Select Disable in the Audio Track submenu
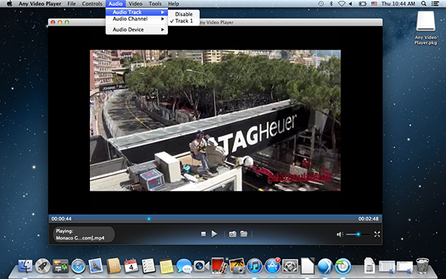This screenshot has width=446, height=279. (x=184, y=14)
